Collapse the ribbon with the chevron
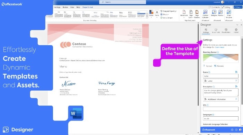The width and height of the screenshot is (243, 135). pyautogui.click(x=241, y=20)
